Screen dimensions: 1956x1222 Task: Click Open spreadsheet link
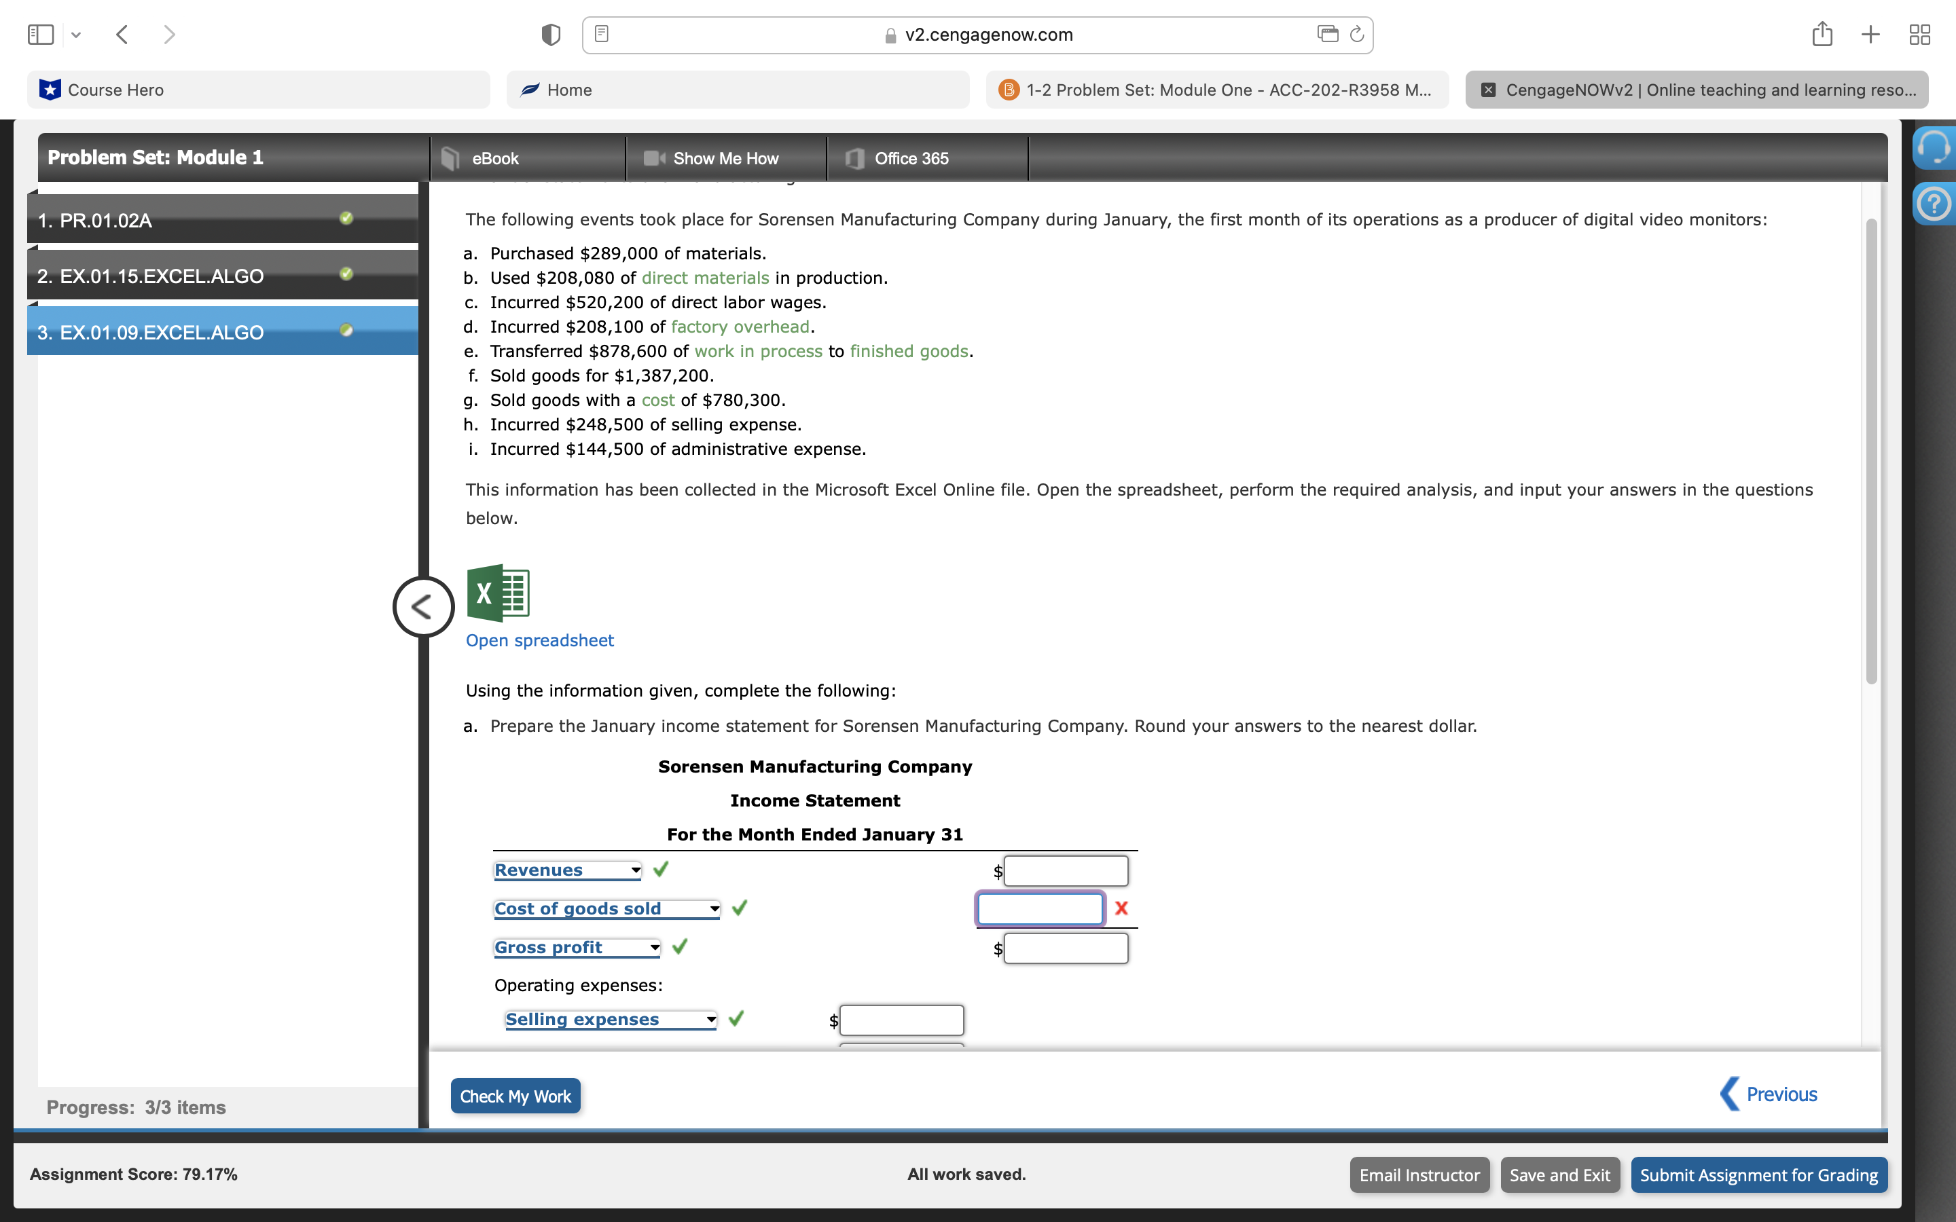[539, 640]
